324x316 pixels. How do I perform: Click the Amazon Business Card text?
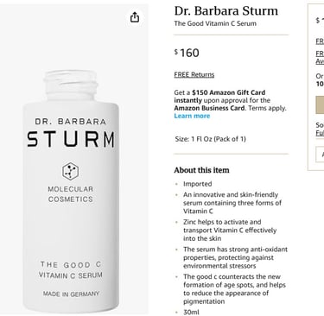pos(209,108)
